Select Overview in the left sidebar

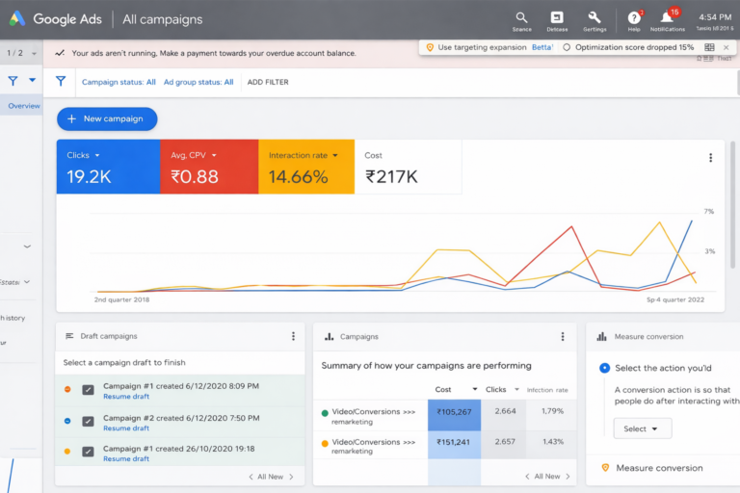[23, 106]
